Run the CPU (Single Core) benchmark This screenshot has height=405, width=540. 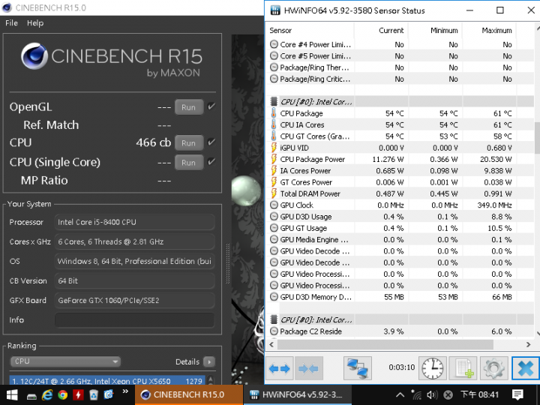coord(189,163)
